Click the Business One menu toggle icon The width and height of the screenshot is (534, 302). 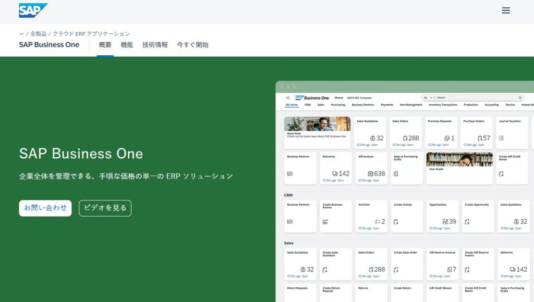(288, 97)
